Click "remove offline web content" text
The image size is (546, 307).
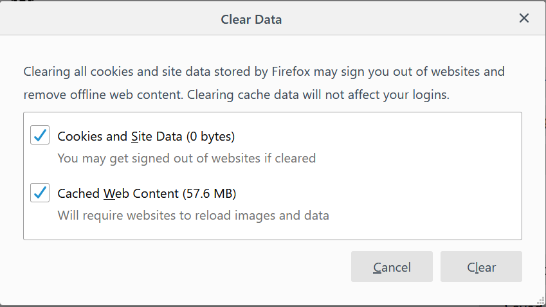pyautogui.click(x=104, y=94)
